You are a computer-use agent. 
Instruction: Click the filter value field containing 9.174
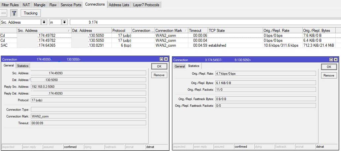pos(205,22)
